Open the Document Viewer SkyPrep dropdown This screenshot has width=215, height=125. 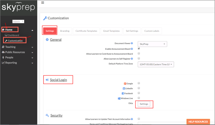click(x=152, y=44)
